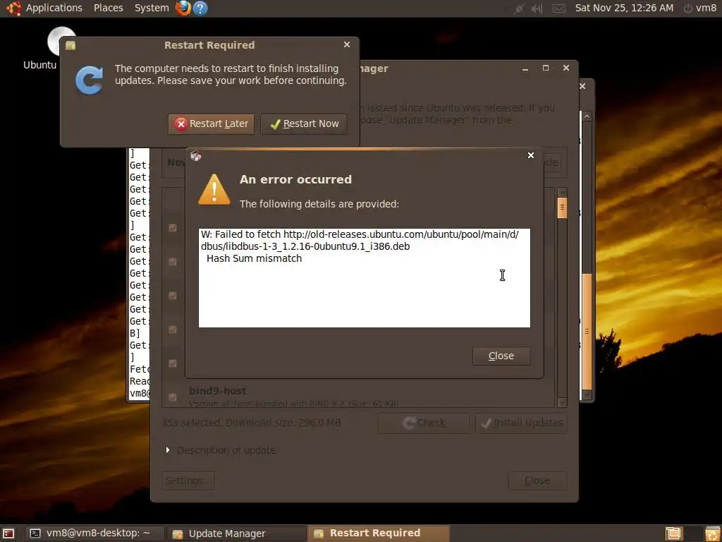Close the error dialog via title X
This screenshot has width=722, height=542.
point(530,155)
